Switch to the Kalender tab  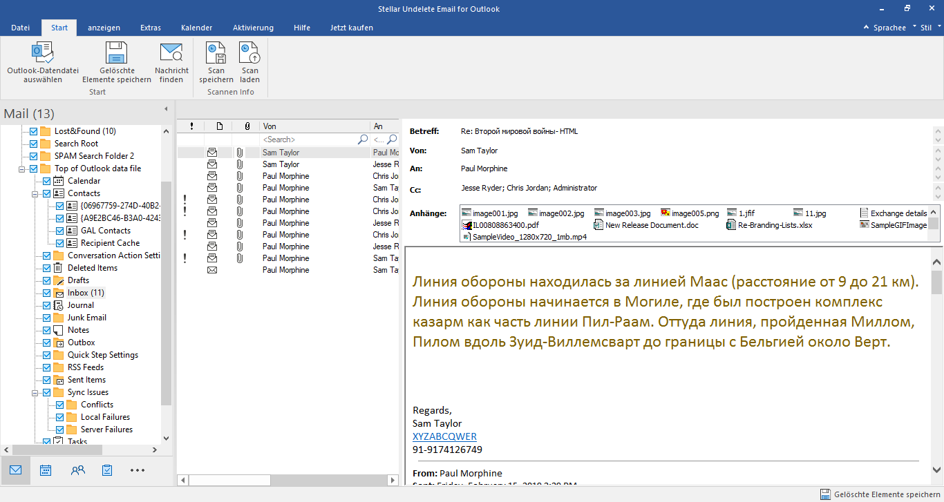point(196,28)
